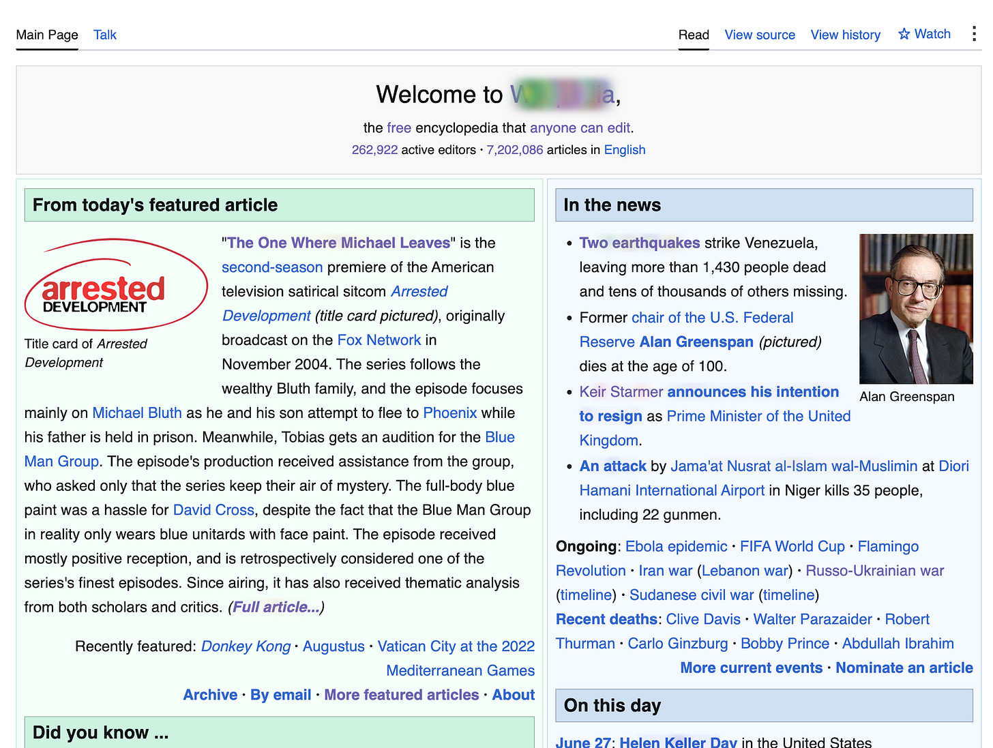This screenshot has width=993, height=748.
Task: Open the Ebola epidemic ongoing link
Action: (677, 547)
